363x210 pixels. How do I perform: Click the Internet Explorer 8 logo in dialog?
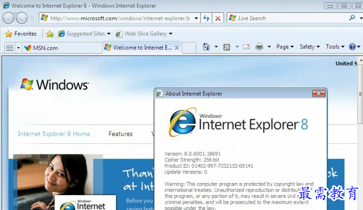pos(239,122)
